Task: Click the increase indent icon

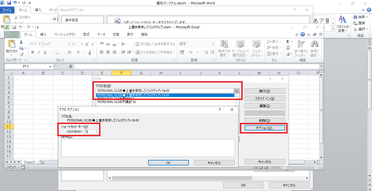Action: click(129, 52)
